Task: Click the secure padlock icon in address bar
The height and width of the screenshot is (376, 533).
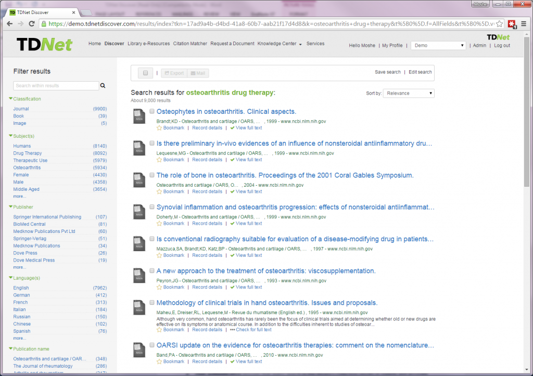Action: (44, 24)
